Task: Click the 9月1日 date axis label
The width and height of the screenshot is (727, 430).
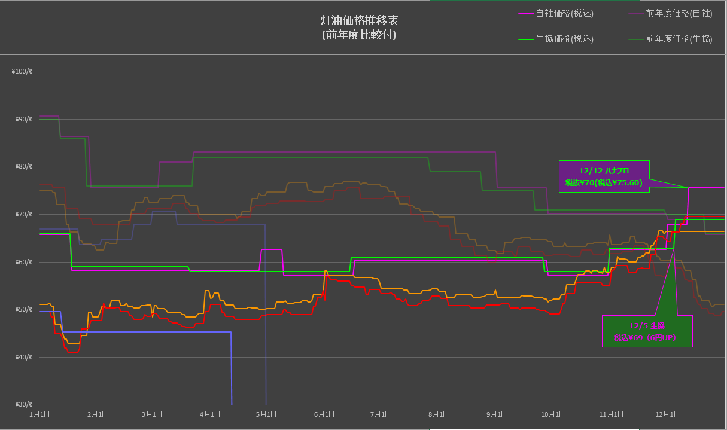Action: coord(497,414)
